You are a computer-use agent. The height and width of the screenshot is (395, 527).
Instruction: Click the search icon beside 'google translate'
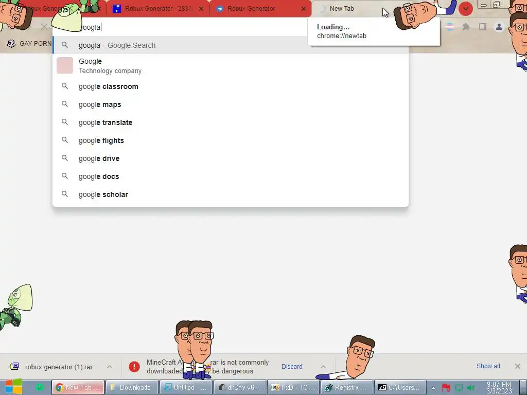coord(64,122)
